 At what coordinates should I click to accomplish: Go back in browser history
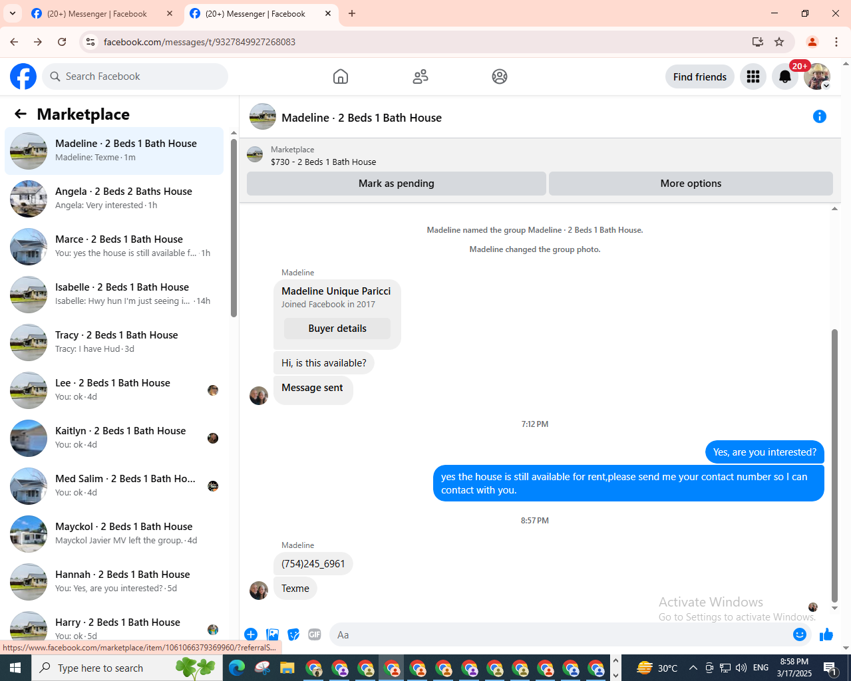click(x=14, y=42)
